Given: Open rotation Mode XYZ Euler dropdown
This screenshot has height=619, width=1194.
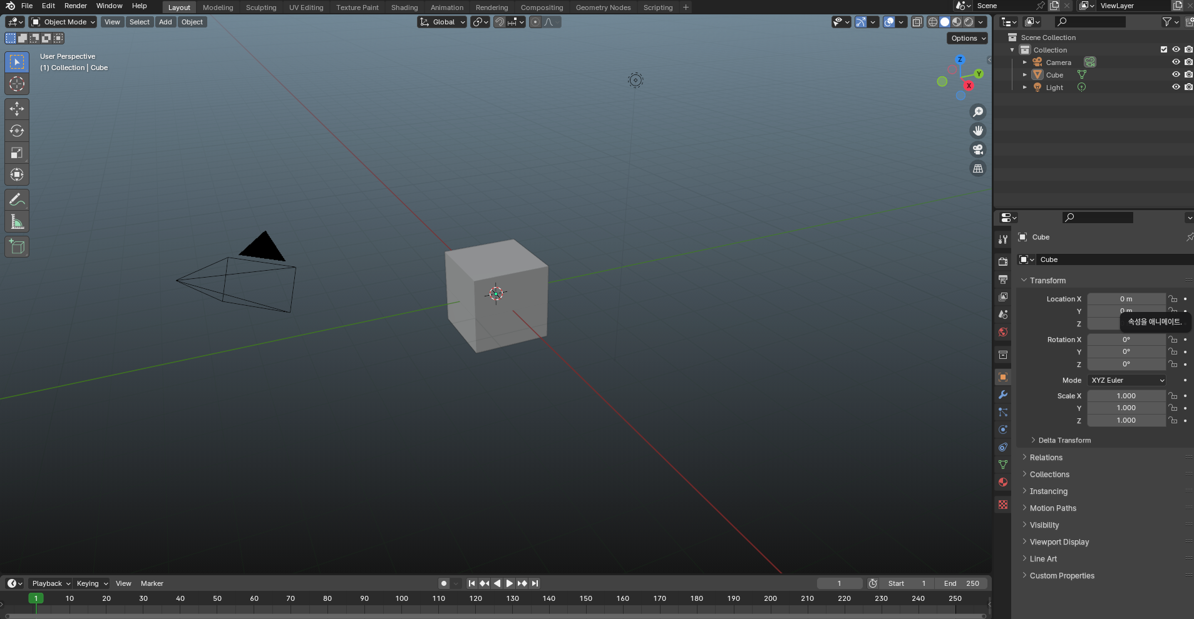Looking at the screenshot, I should (x=1127, y=380).
